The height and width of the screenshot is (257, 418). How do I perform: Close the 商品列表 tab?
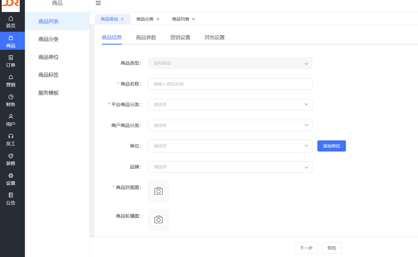click(194, 19)
